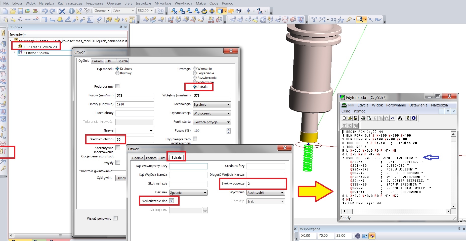
Task: Click the Save diskette icon in main toolbar
Action: (x=20, y=11)
